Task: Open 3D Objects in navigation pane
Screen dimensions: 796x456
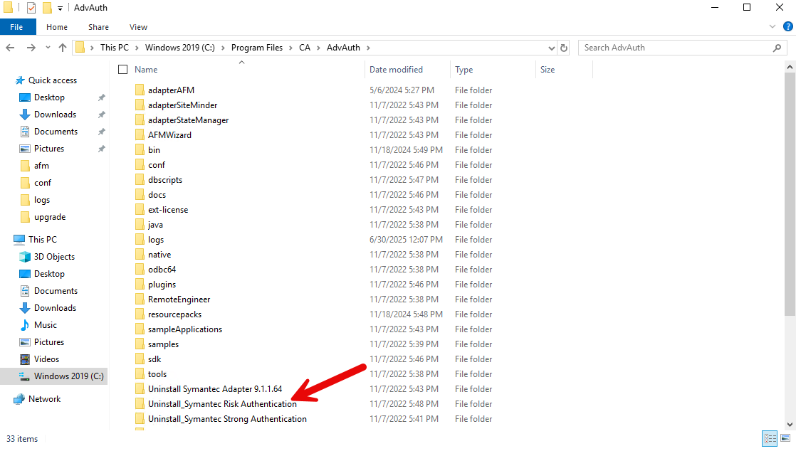Action: coord(54,257)
